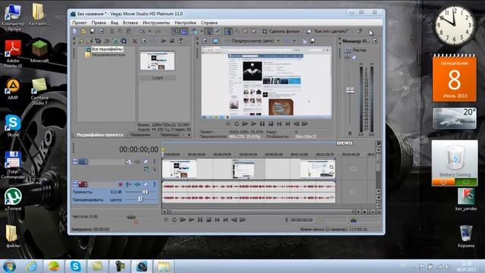Open the zoom tool at the timeline corner
This screenshot has width=485, height=273.
click(x=379, y=212)
